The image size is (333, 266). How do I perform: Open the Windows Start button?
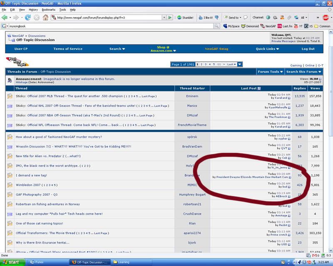tap(12, 262)
